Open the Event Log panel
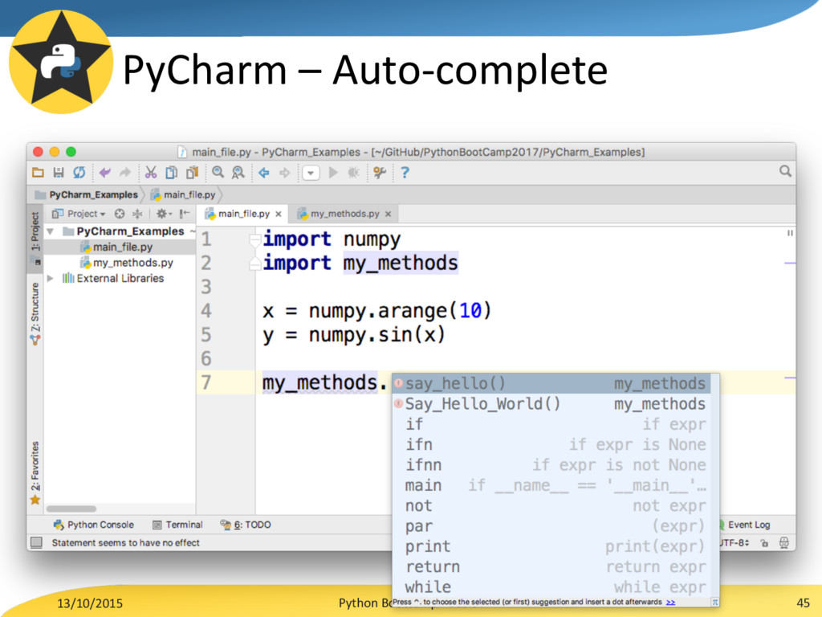This screenshot has width=822, height=617. point(745,525)
